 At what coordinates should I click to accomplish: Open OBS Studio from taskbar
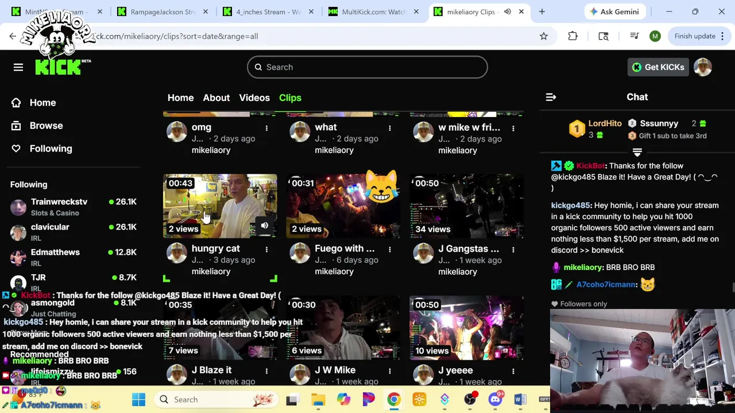tap(470, 399)
